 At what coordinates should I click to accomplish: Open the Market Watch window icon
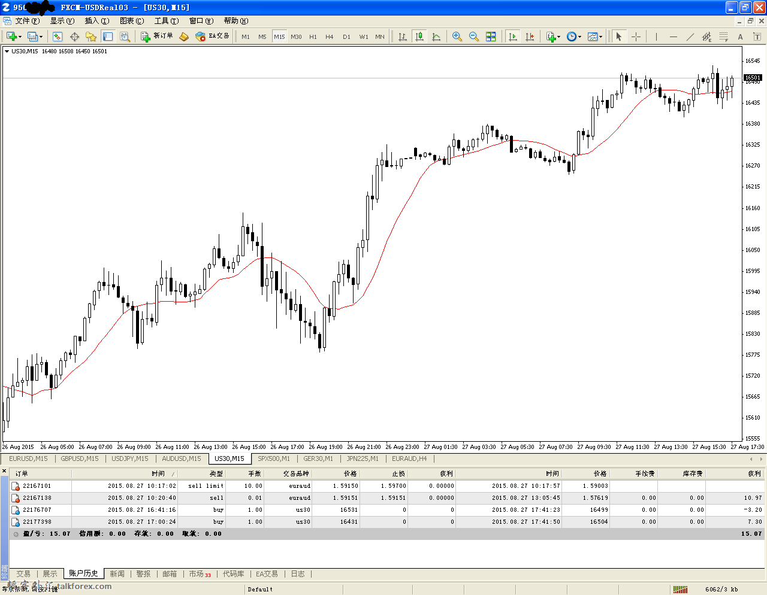point(58,37)
